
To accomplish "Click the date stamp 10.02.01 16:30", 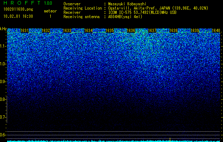I will tap(18, 16).
